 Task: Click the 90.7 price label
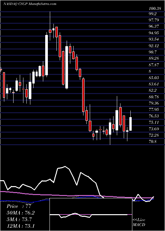click(x=153, y=52)
